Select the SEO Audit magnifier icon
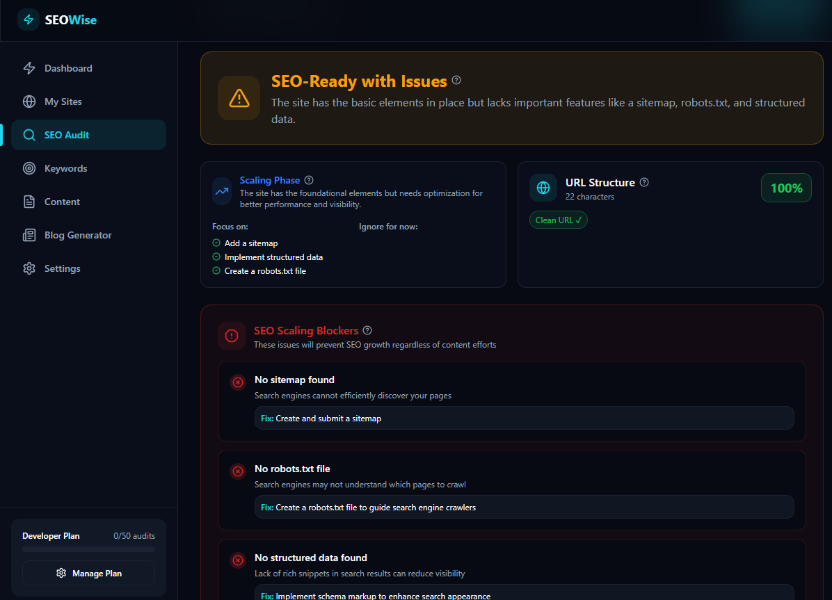 pyautogui.click(x=29, y=134)
